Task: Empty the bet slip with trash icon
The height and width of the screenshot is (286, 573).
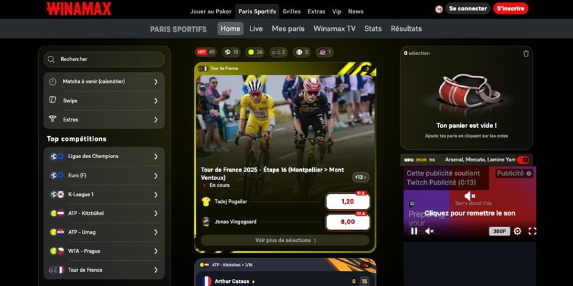Action: click(x=526, y=53)
